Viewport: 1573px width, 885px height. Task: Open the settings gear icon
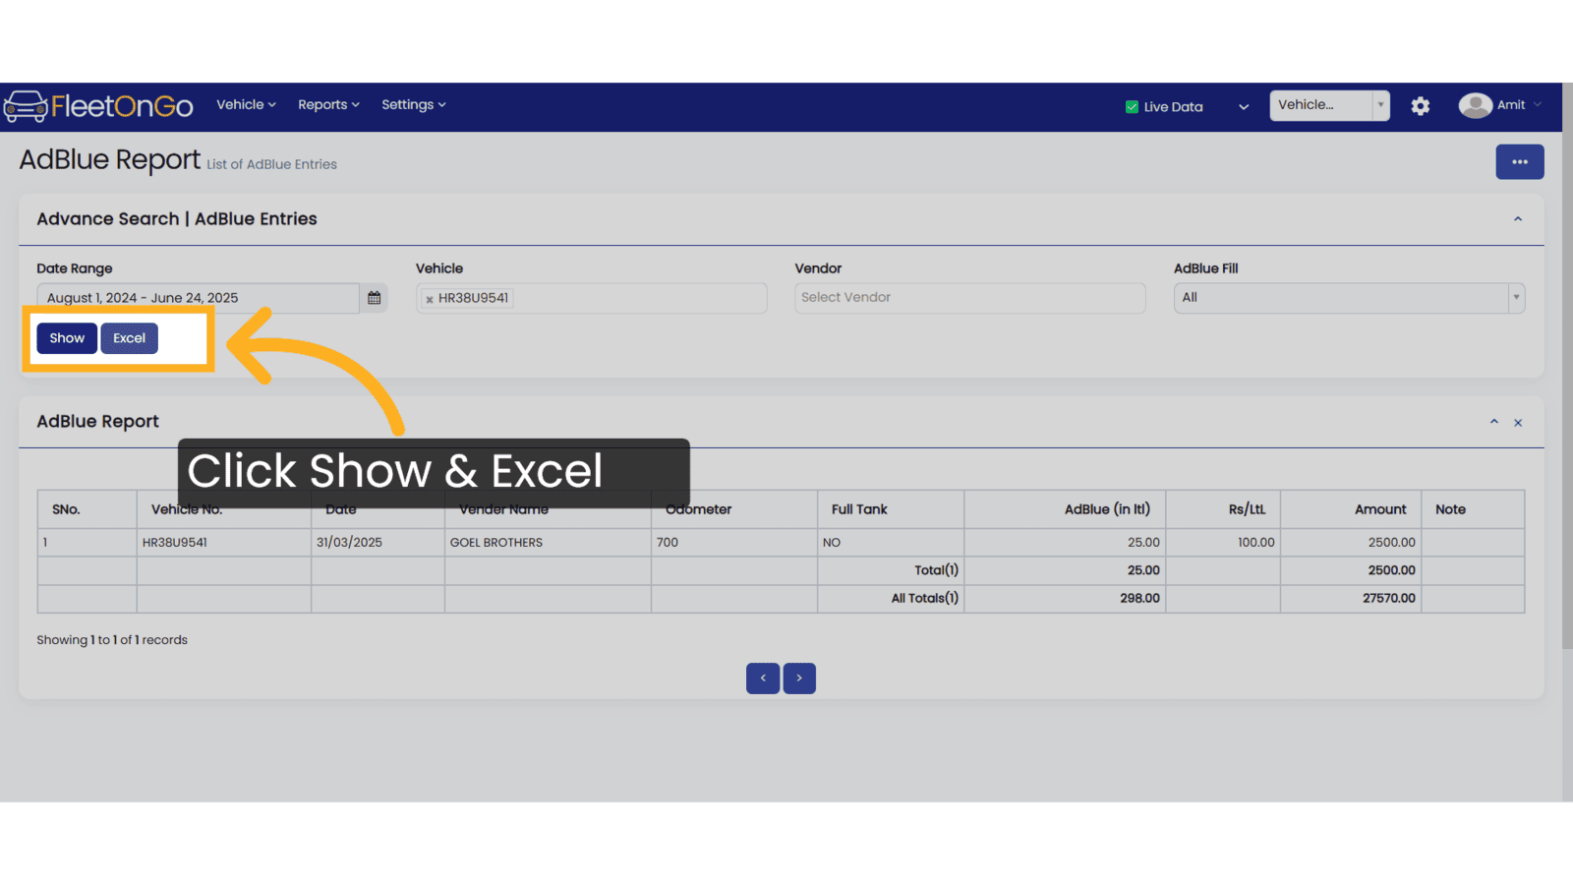[x=1420, y=106]
